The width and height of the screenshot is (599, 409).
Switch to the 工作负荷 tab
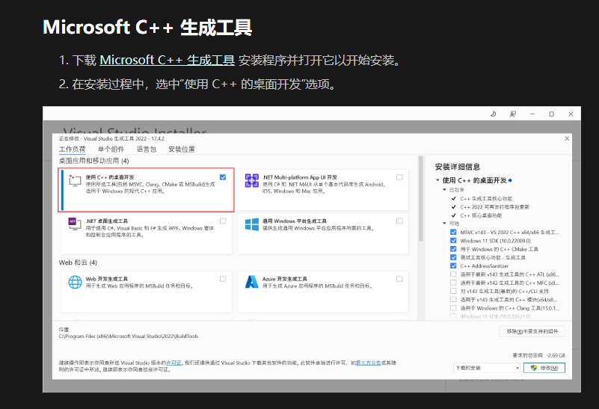pyautogui.click(x=73, y=150)
